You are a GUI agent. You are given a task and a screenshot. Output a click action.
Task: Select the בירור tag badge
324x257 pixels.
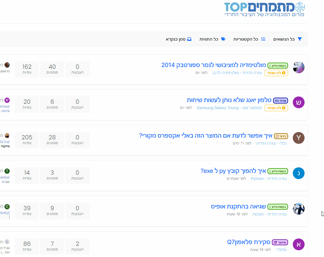pyautogui.click(x=281, y=136)
